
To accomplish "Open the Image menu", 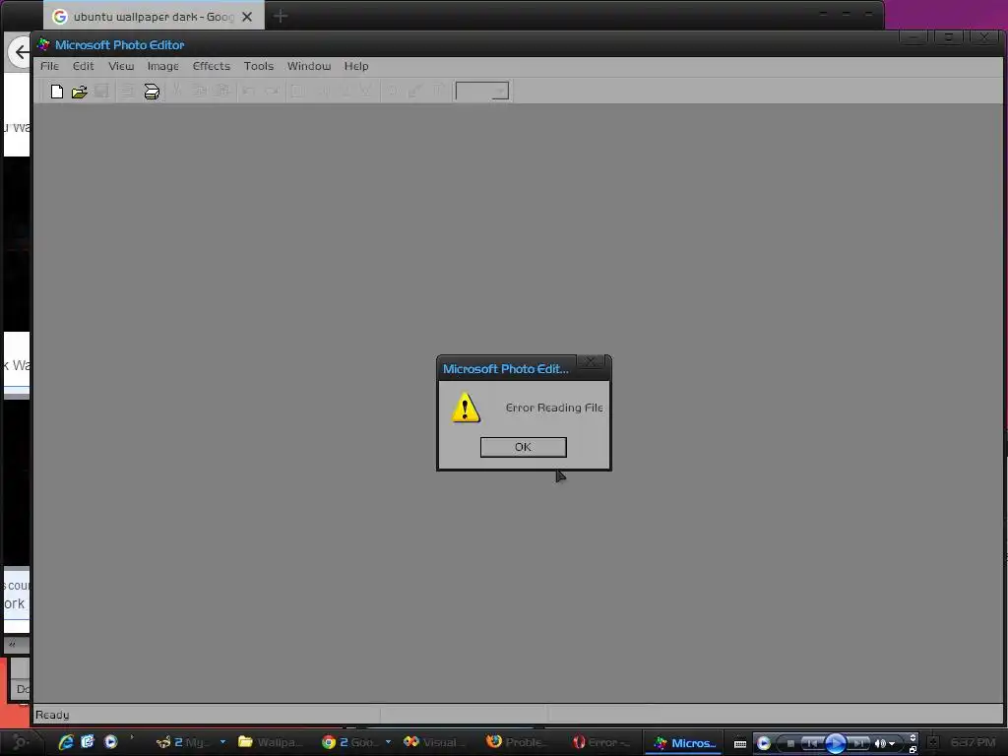I will (x=162, y=66).
